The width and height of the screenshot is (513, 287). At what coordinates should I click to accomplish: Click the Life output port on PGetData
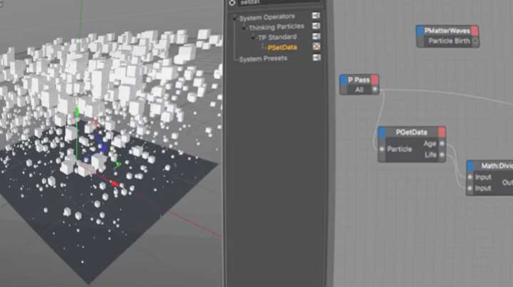pyautogui.click(x=442, y=154)
